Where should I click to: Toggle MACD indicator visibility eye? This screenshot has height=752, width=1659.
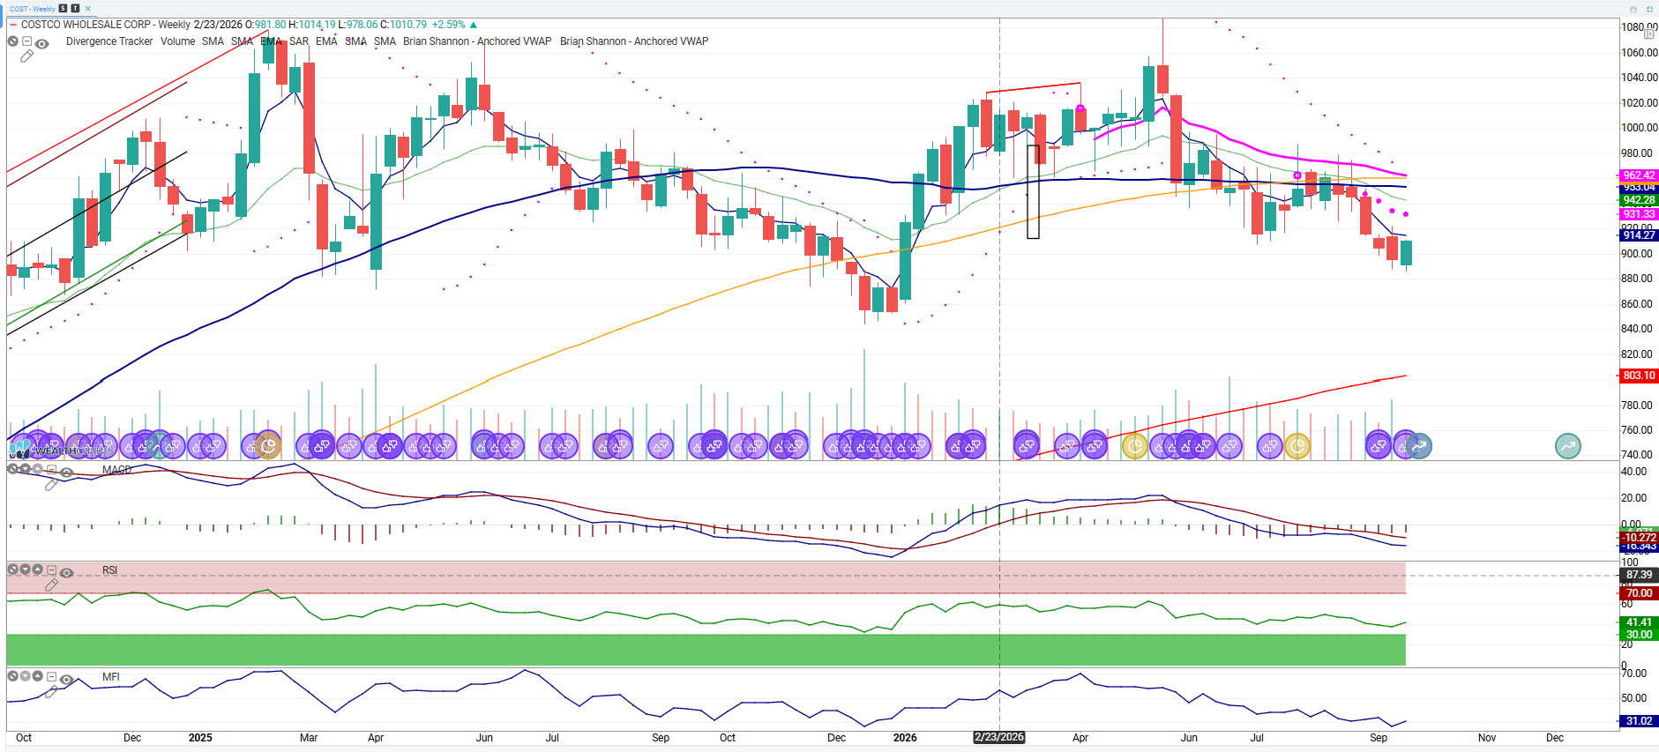coord(66,473)
